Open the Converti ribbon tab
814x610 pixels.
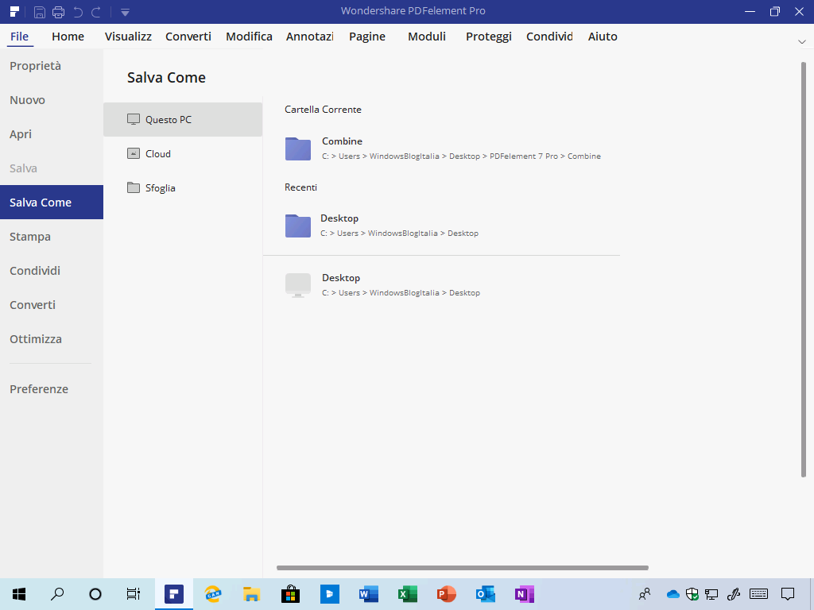click(x=188, y=37)
